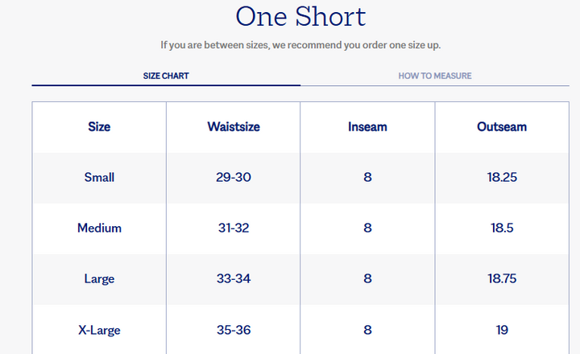Click the between-sizes recommendation text
Image resolution: width=580 pixels, height=354 pixels.
[x=300, y=45]
